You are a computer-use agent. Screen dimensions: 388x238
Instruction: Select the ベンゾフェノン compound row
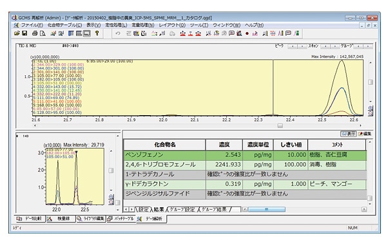click(x=245, y=155)
